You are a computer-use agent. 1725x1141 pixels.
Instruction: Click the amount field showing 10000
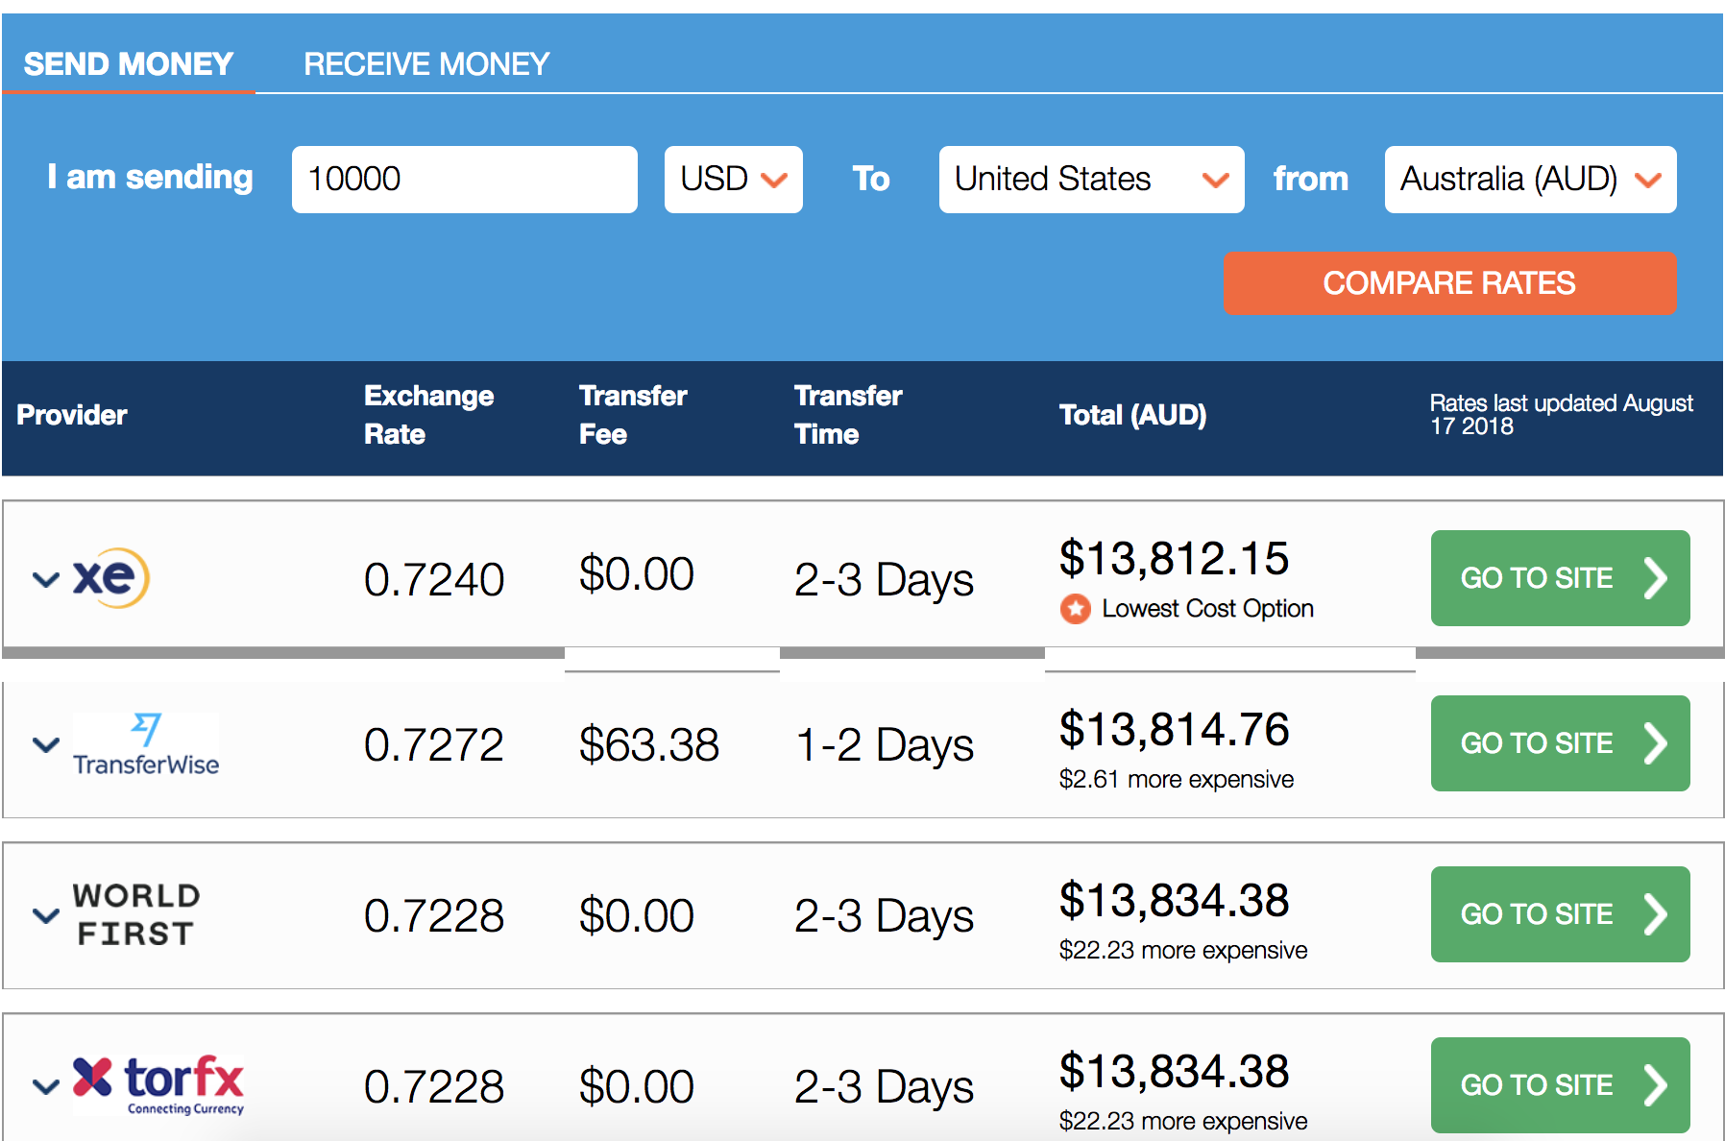tap(465, 180)
